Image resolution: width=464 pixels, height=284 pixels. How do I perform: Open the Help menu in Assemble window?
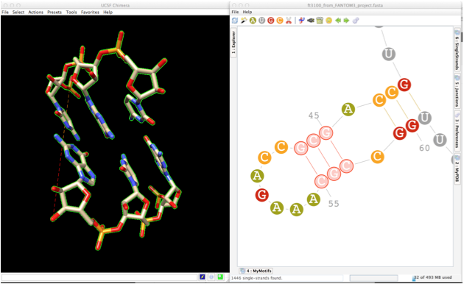[x=247, y=12]
